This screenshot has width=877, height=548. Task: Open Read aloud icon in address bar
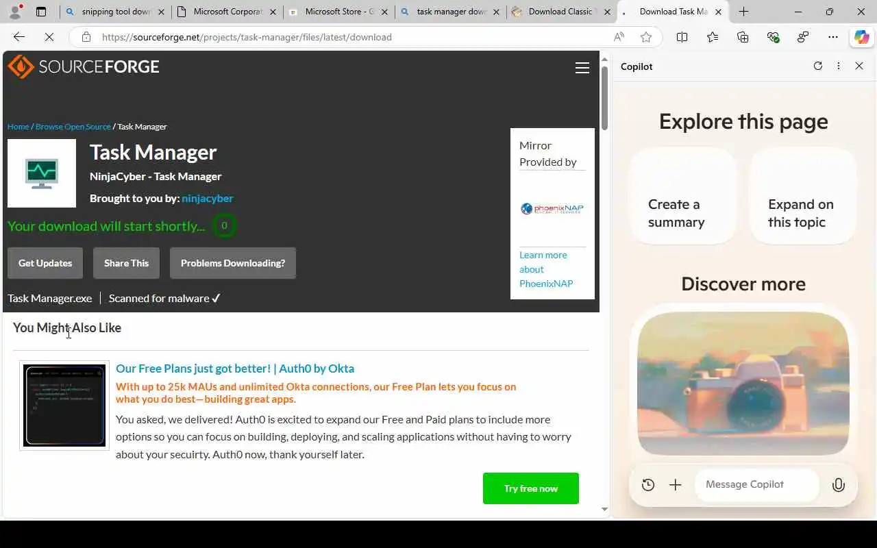tap(619, 37)
